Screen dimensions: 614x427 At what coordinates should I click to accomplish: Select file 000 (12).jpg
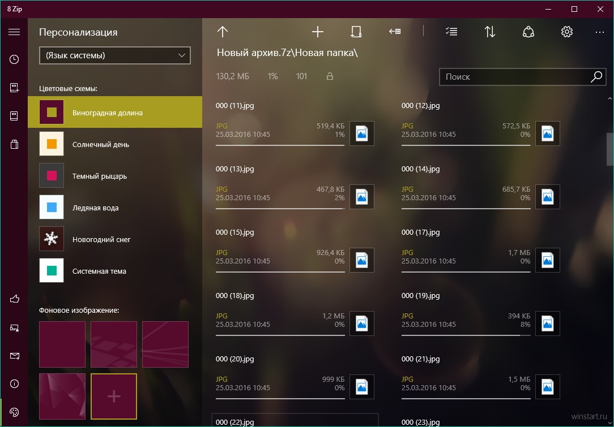481,125
